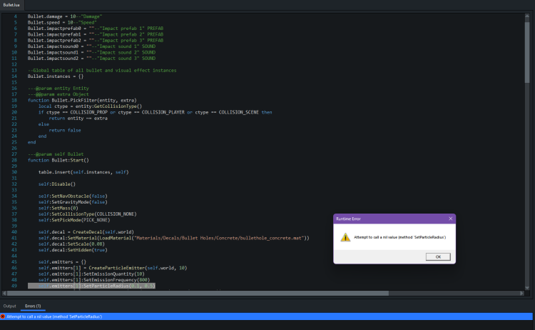
Task: Select the red error icon in the errors list
Action: (3, 316)
